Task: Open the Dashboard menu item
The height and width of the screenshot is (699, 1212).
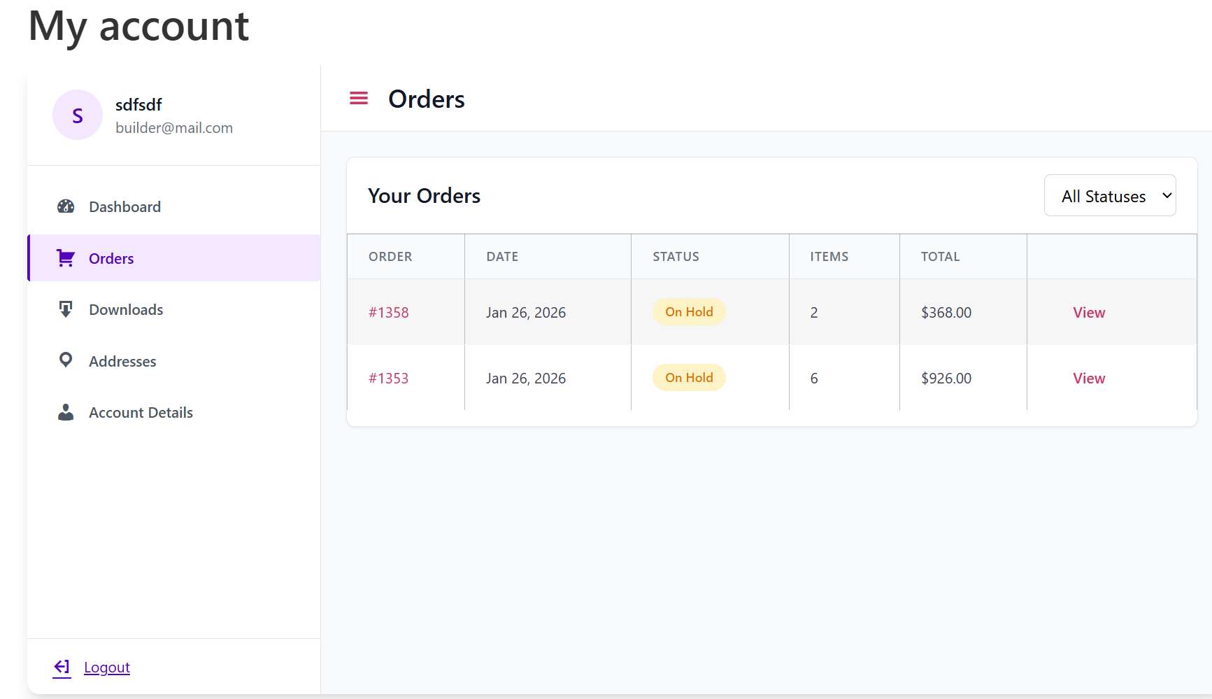Action: click(124, 207)
